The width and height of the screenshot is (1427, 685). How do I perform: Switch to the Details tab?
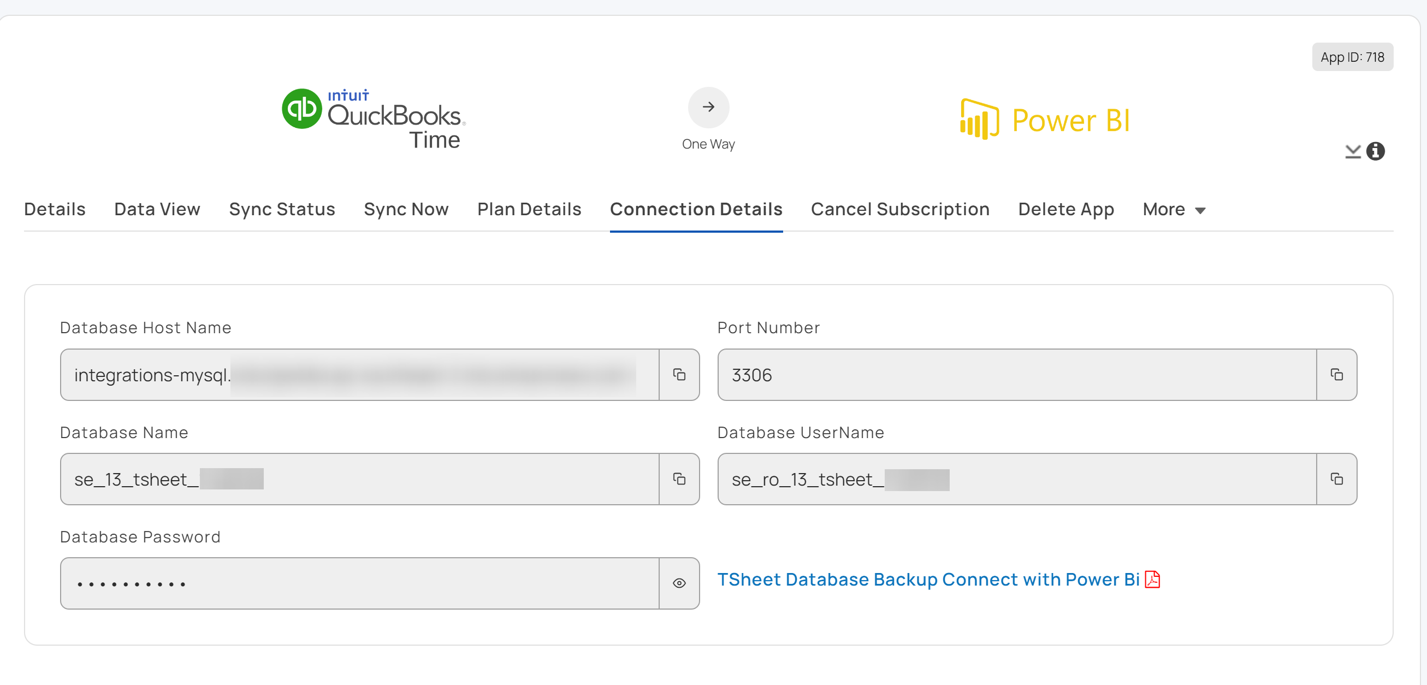(x=55, y=210)
